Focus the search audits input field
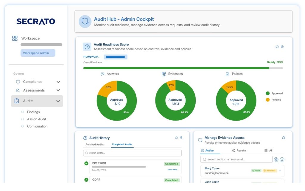 [x=133, y=153]
